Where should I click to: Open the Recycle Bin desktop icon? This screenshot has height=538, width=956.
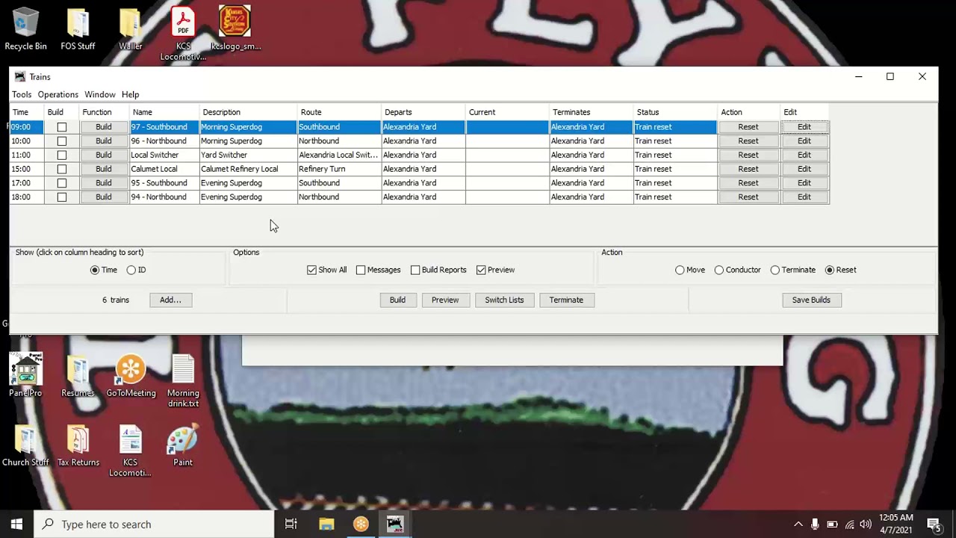pos(25,30)
